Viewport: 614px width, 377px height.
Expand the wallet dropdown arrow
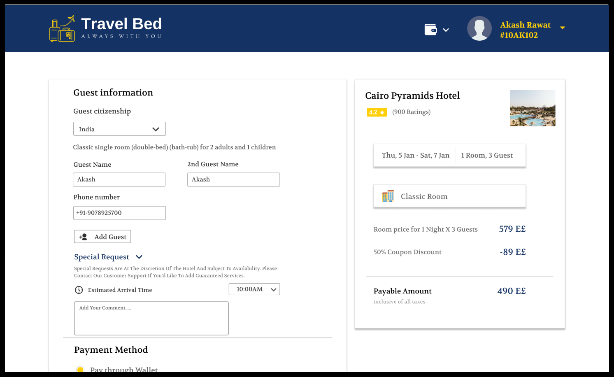[446, 30]
